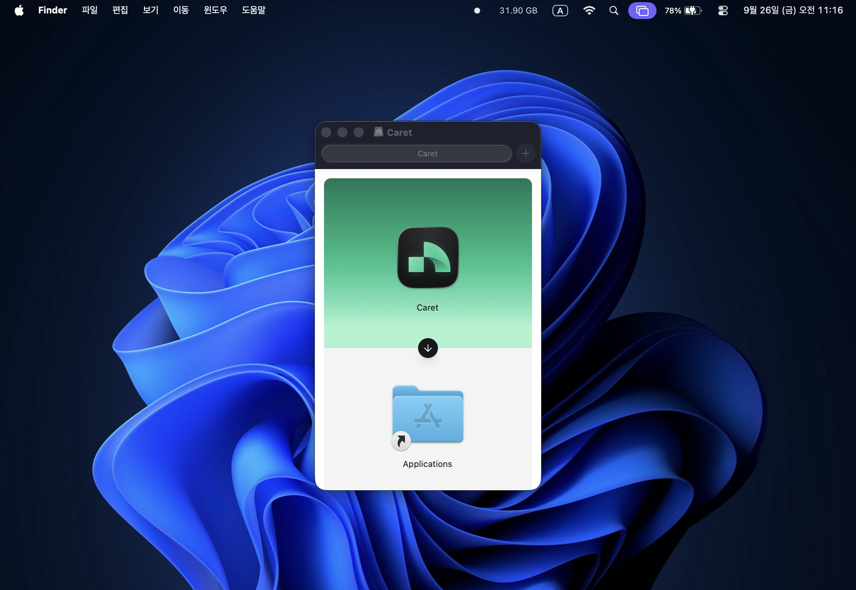
Task: Open Spotlight search magnifier
Action: [614, 10]
